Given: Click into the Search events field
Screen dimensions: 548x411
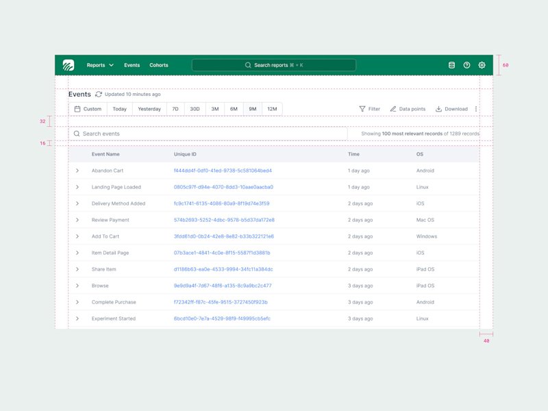Looking at the screenshot, I should [x=208, y=134].
